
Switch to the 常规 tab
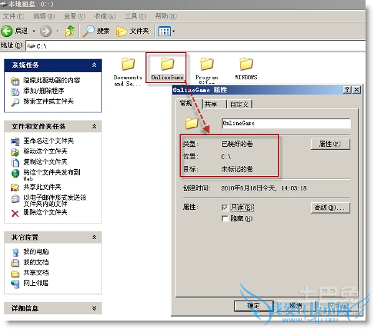186,104
